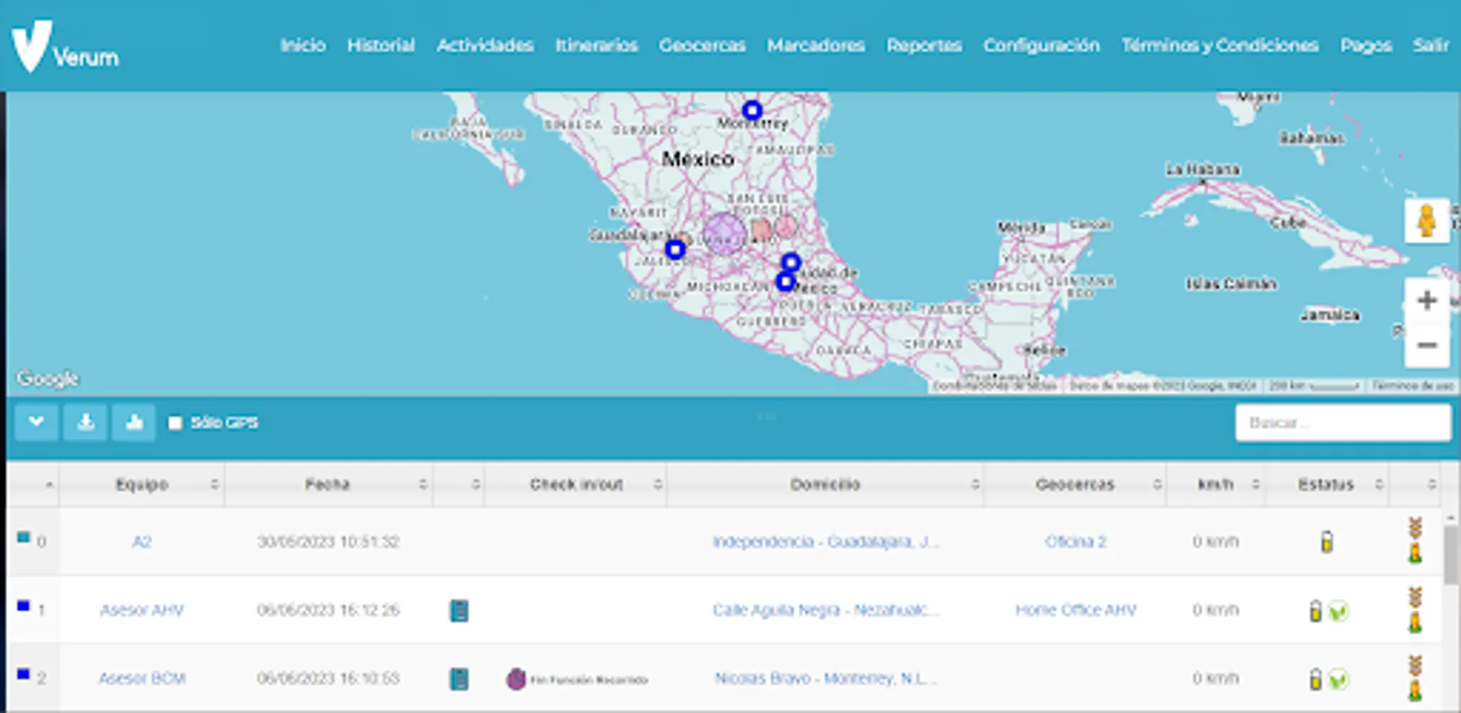Image resolution: width=1461 pixels, height=713 pixels.
Task: Go to the Reportes menu item
Action: tap(924, 45)
